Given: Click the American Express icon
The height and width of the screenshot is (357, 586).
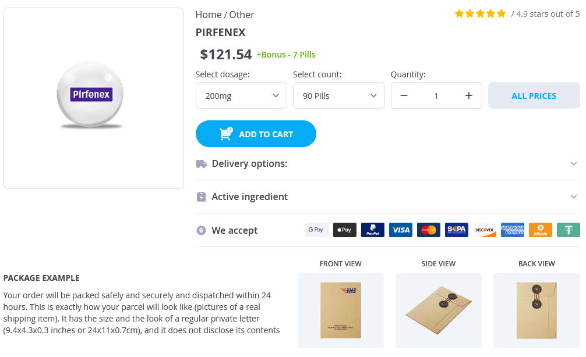Looking at the screenshot, I should point(513,230).
